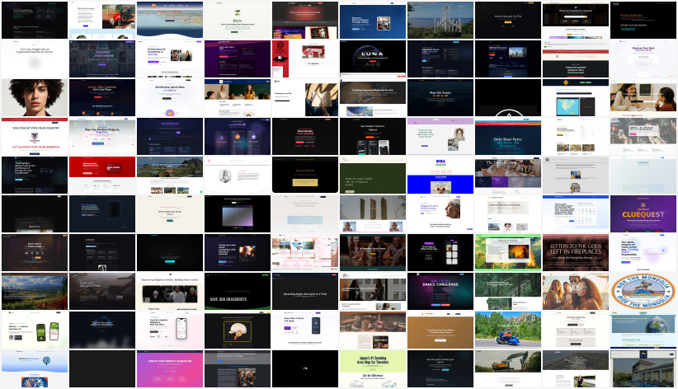The width and height of the screenshot is (678, 389).
Task: Select the 'Dance Challenge' thumbnail
Action: pos(440,291)
